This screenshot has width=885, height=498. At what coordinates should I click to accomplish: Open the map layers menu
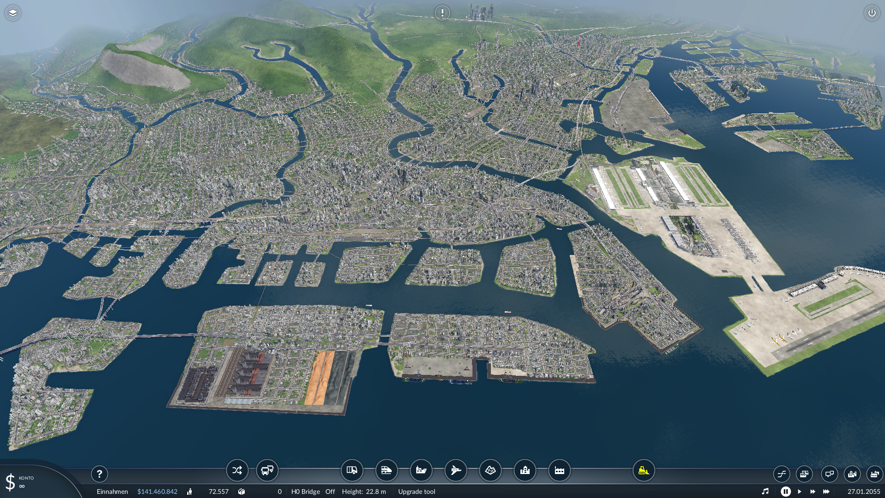click(x=13, y=13)
